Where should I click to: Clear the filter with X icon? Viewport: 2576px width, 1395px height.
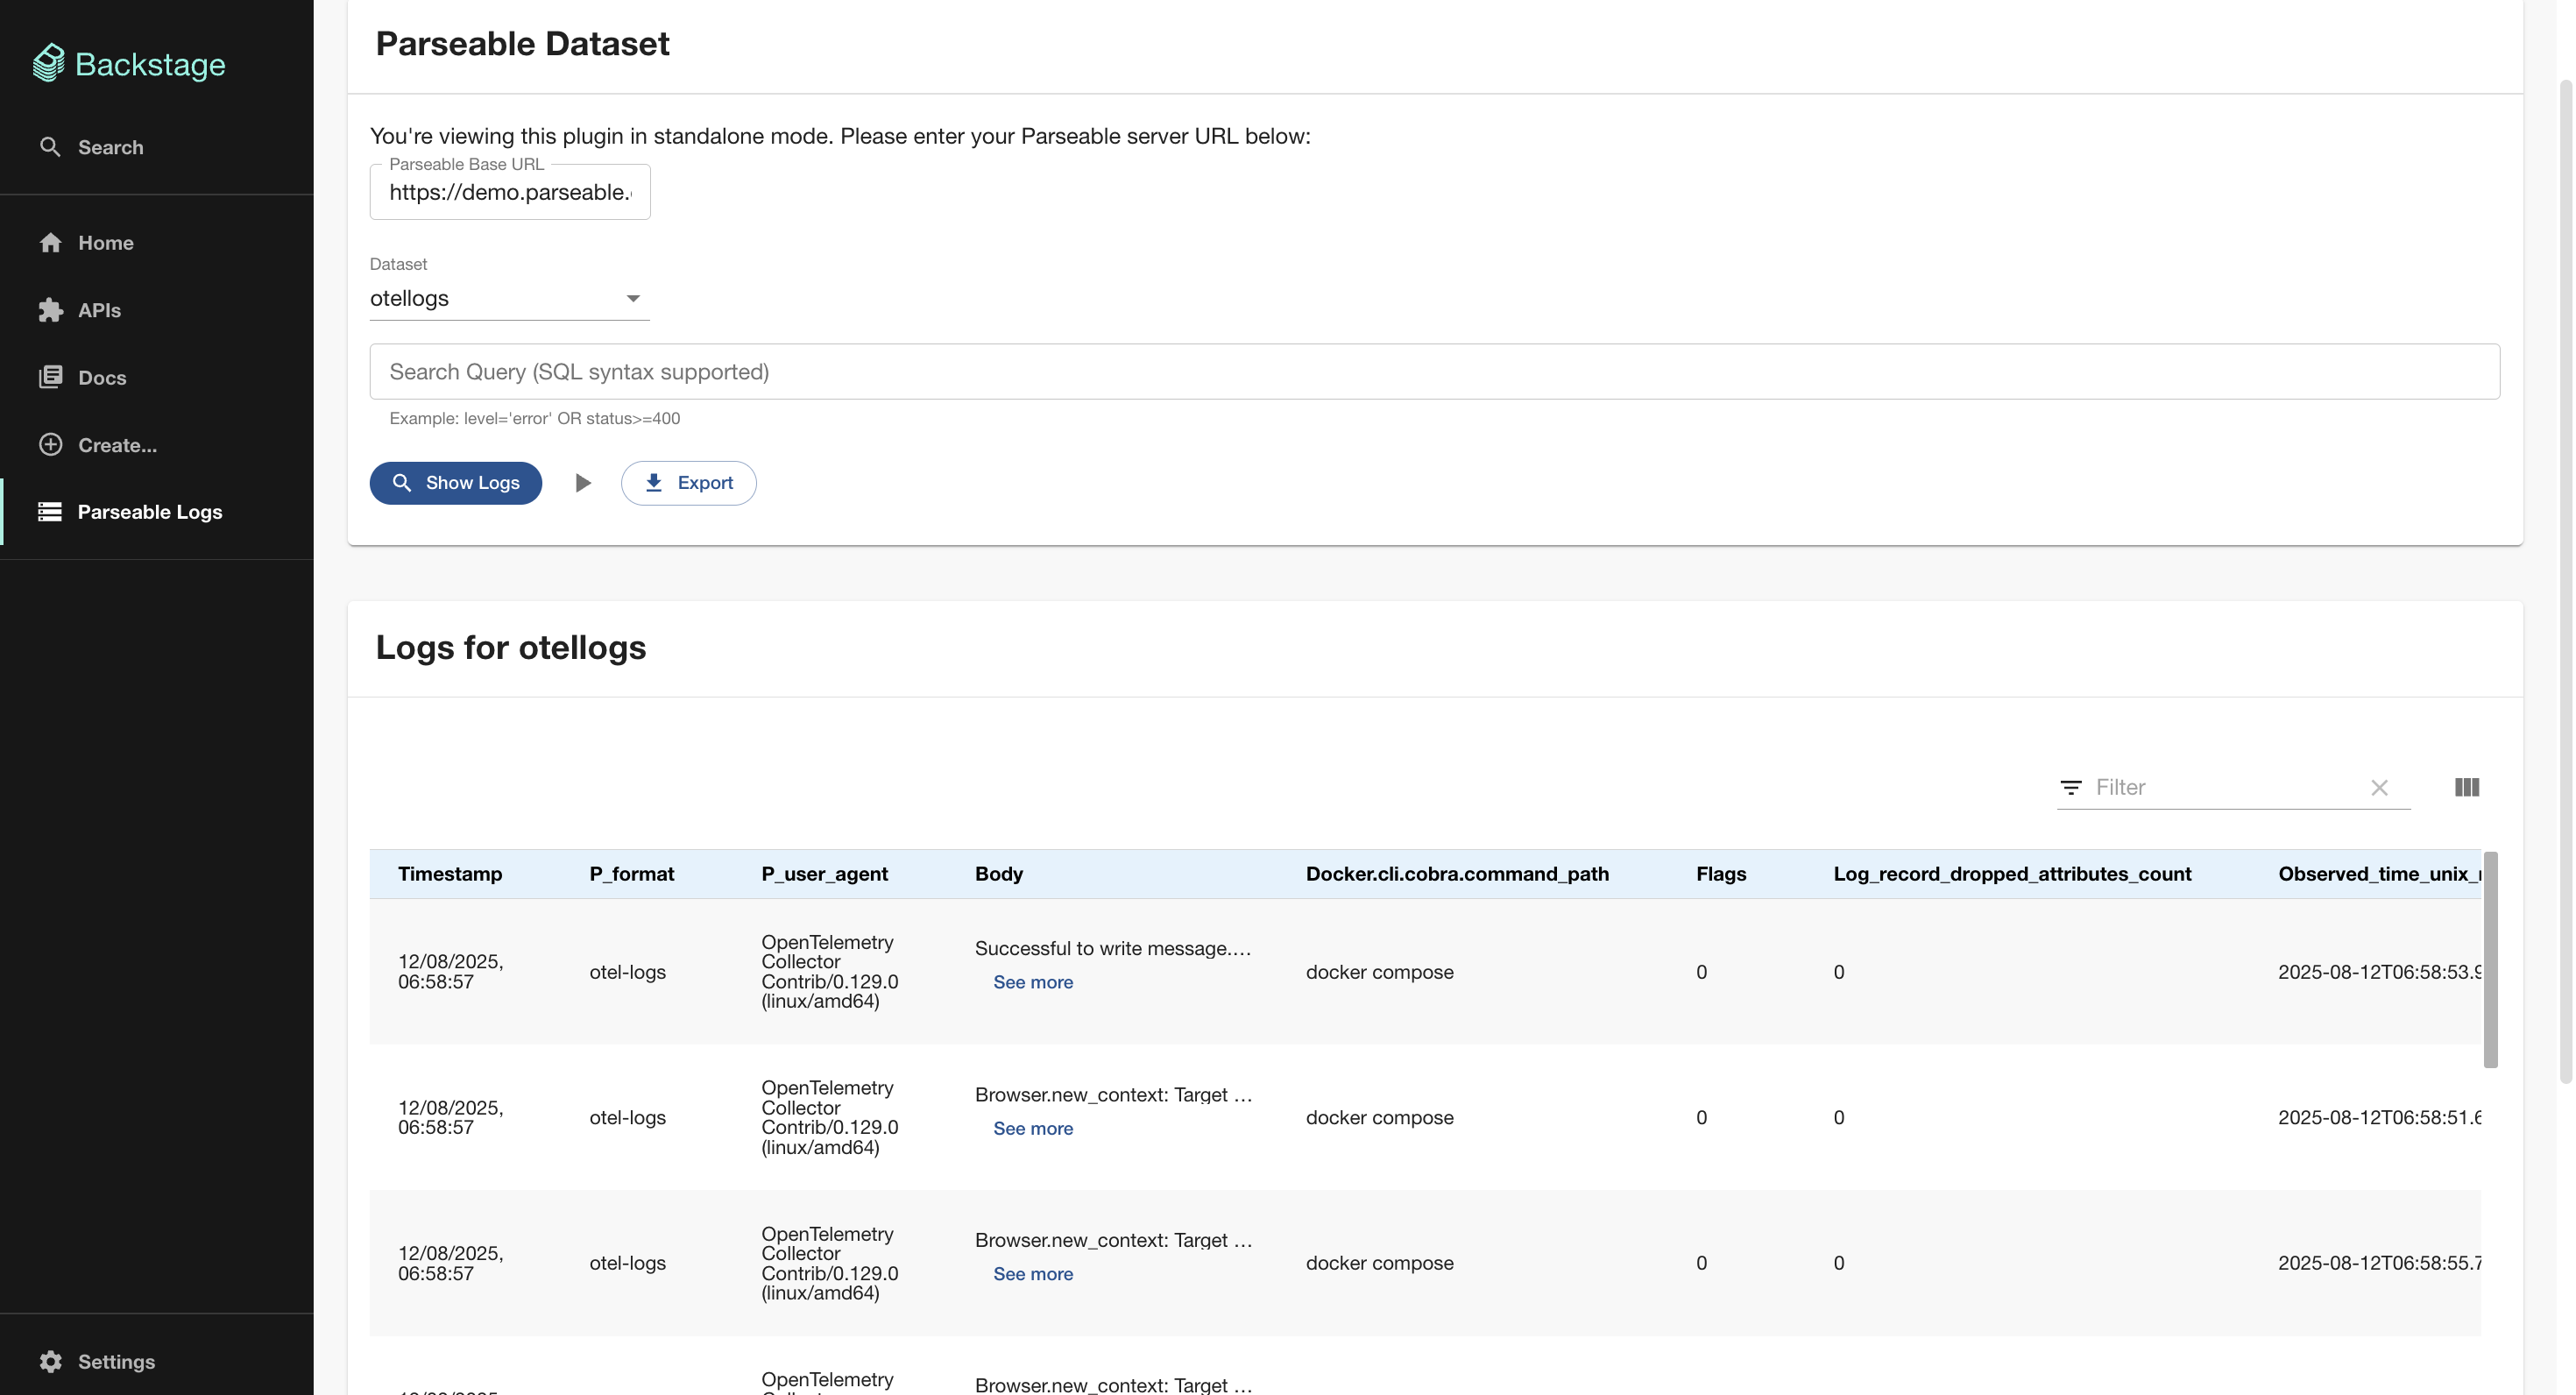2380,788
